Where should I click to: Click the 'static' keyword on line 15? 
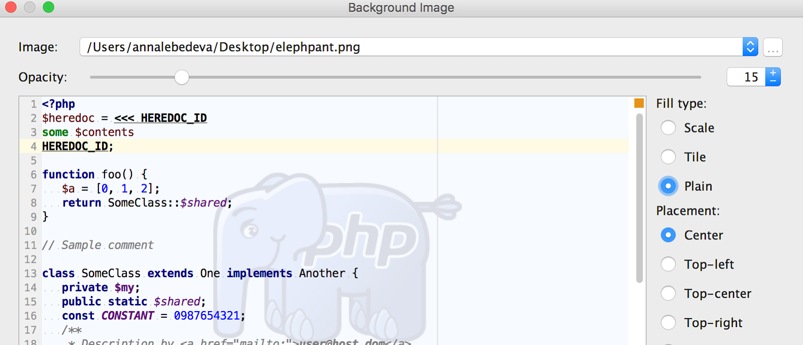pyautogui.click(x=128, y=302)
